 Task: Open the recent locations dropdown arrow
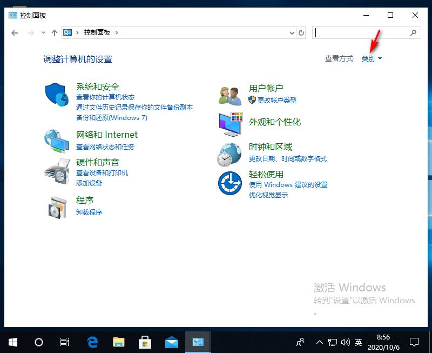(43, 33)
